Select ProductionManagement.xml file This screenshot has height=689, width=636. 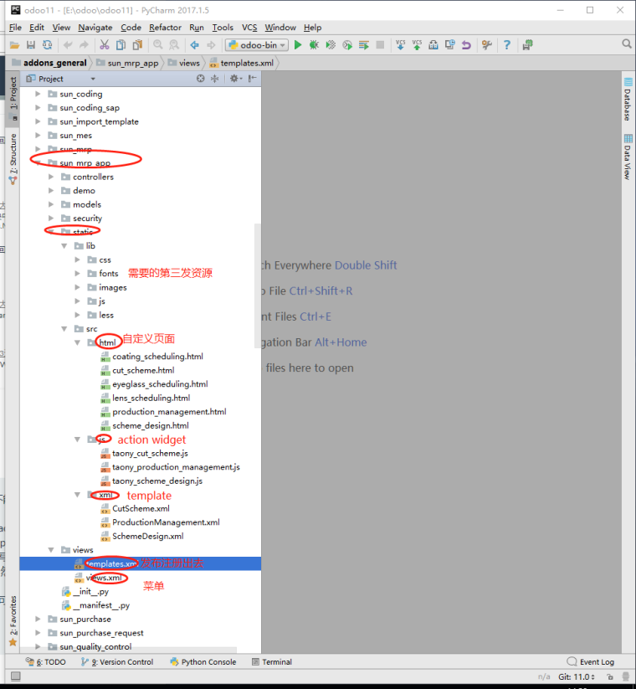pos(166,522)
